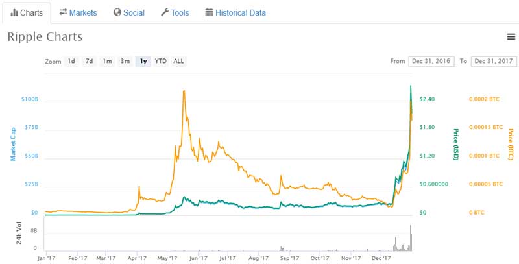The image size is (519, 264).
Task: Choose the 3m zoom button
Action: click(125, 62)
